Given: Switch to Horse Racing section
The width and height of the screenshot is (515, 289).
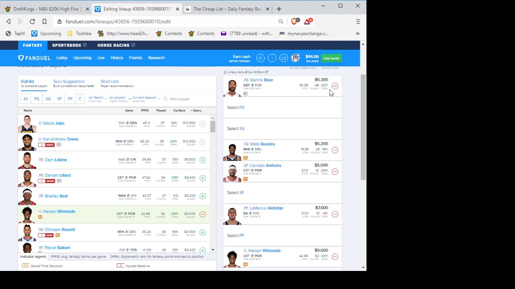Looking at the screenshot, I should click(x=116, y=45).
